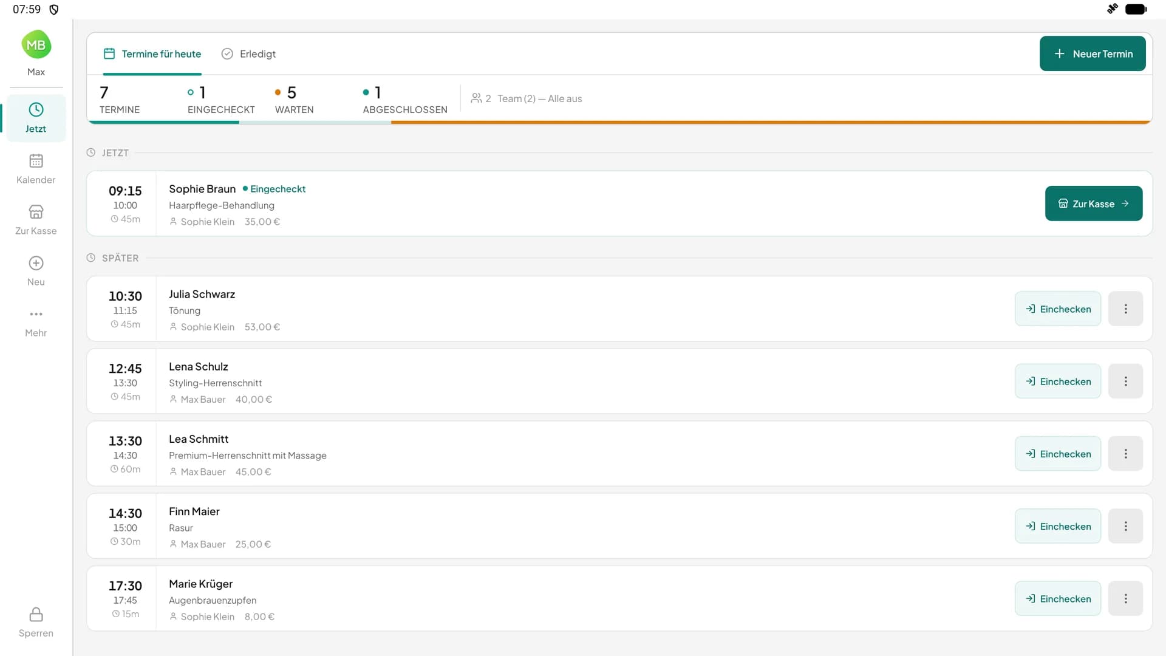Create a Neuer Termin

(x=1093, y=53)
